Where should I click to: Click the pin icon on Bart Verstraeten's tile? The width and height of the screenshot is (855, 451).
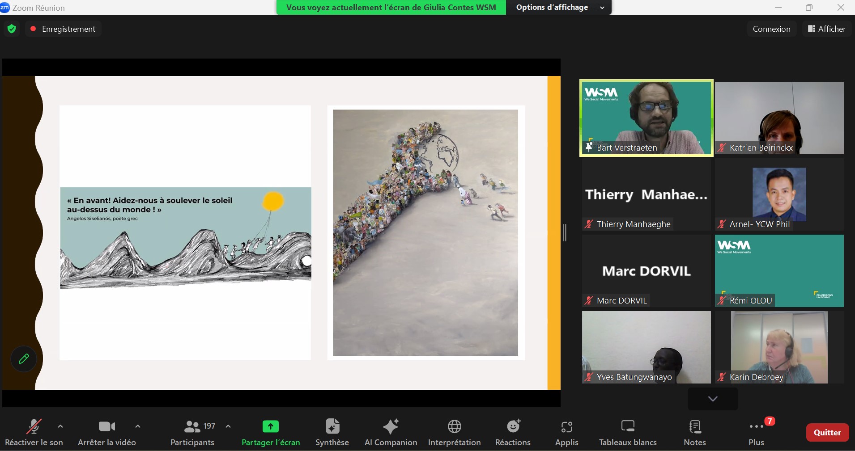(589, 147)
